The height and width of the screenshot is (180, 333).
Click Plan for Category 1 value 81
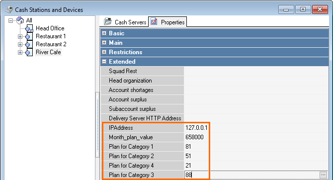[x=188, y=147]
